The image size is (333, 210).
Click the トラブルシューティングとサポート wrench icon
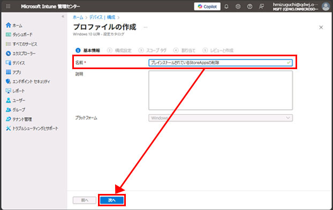8,129
